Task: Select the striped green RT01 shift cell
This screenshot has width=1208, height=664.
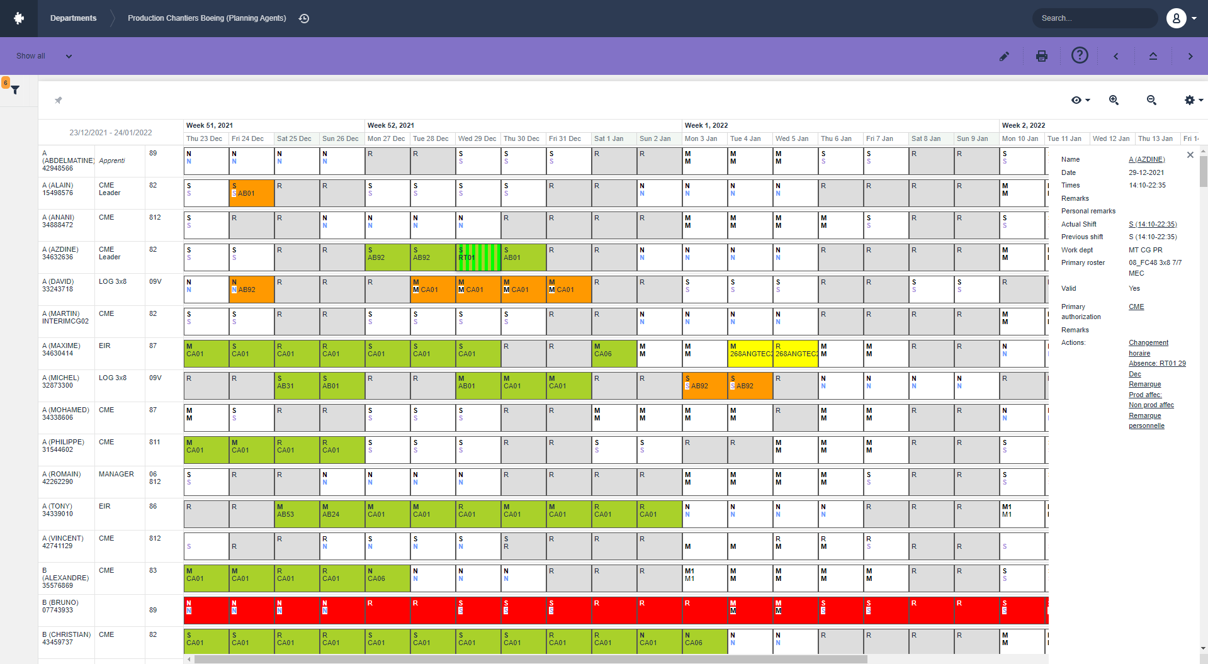Action: (478, 257)
